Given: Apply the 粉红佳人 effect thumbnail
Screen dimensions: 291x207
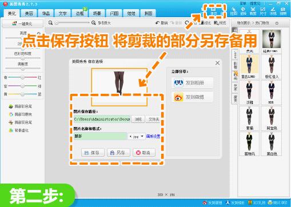Looking at the screenshot, I should 272,67.
